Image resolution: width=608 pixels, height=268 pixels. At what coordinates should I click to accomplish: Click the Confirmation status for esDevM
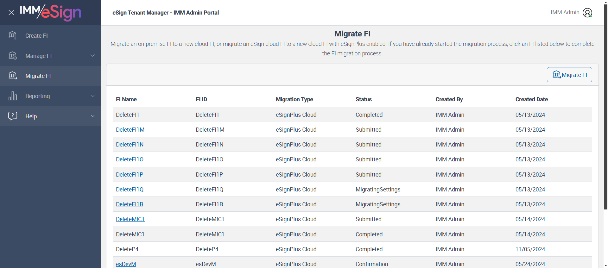[x=372, y=264]
